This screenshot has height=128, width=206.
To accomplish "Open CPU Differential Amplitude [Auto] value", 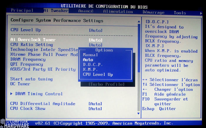I will pyautogui.click(x=95, y=104).
